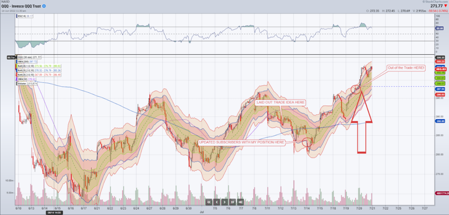Step the chart forward with single right arrow
This screenshot has width=449, height=215.
tap(225, 202)
